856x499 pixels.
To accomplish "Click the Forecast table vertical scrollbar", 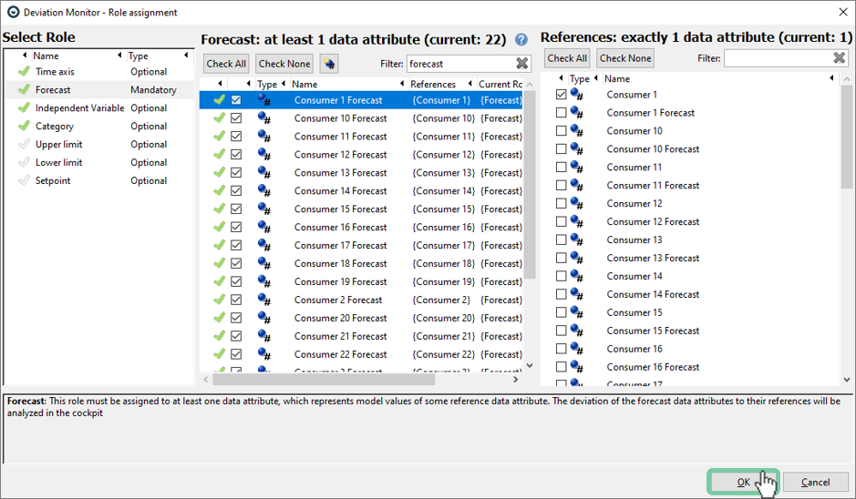I will point(529,186).
